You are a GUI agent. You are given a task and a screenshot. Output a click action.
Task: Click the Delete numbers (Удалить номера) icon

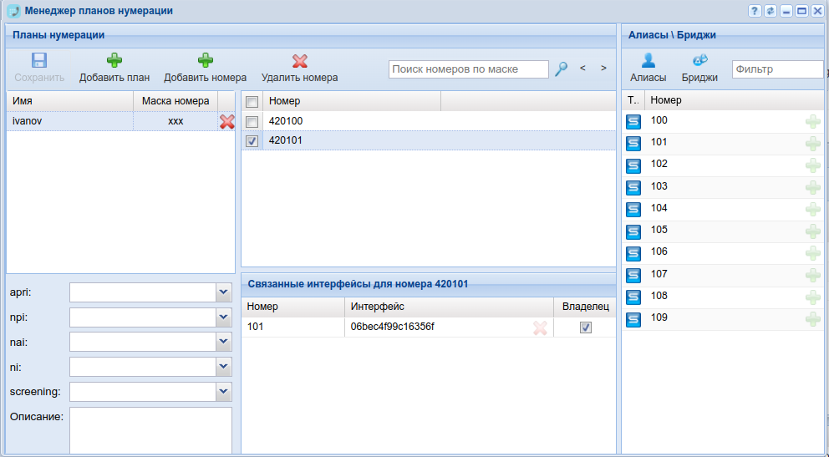(x=299, y=61)
